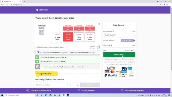Click the Search domain here field
Screen dimensions: 172x97
coord(51,85)
